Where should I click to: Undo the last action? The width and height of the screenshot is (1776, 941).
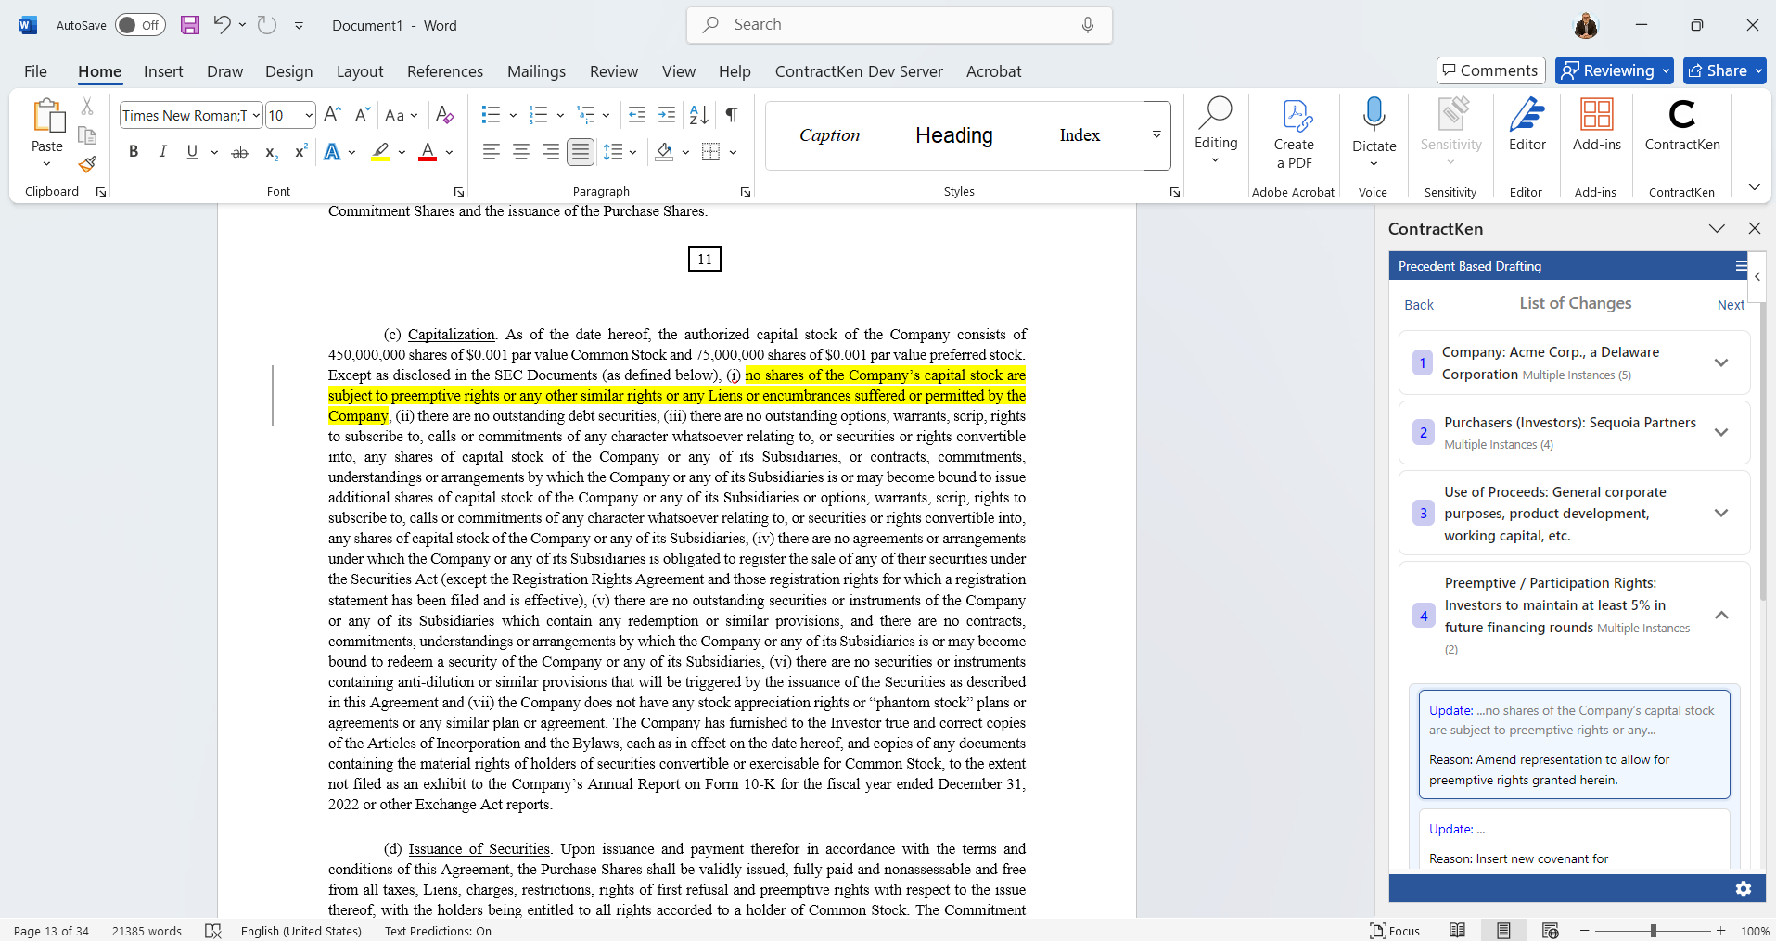(222, 25)
